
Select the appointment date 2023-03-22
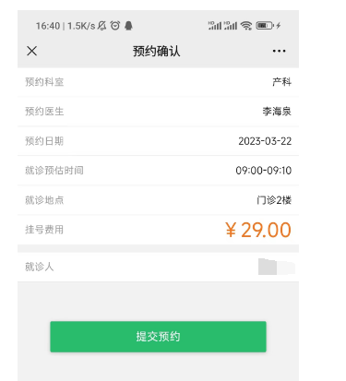click(x=265, y=141)
